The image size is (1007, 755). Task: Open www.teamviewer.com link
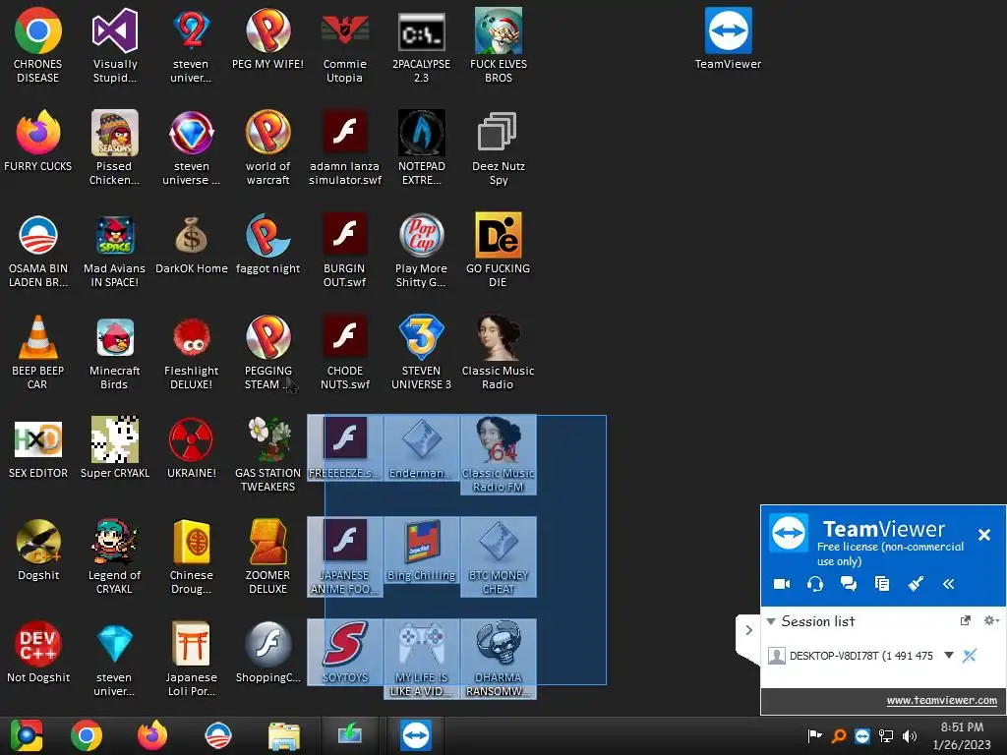(x=941, y=700)
